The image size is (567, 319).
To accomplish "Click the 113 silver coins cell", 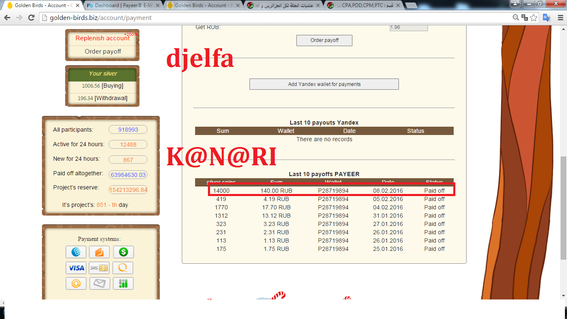I will point(221,240).
